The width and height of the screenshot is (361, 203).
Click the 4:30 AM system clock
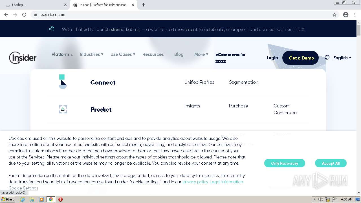click(347, 199)
